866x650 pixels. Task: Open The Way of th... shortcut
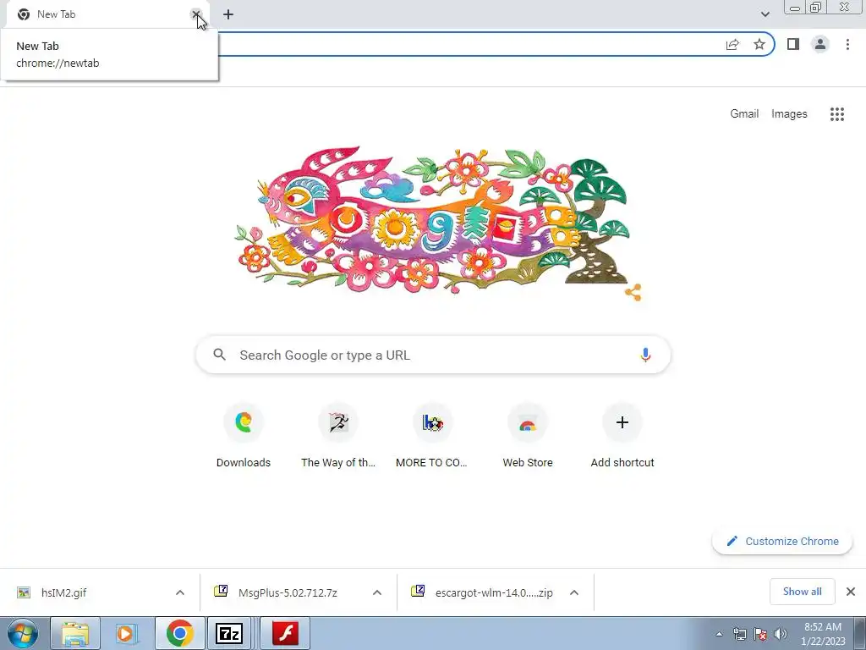pyautogui.click(x=338, y=436)
